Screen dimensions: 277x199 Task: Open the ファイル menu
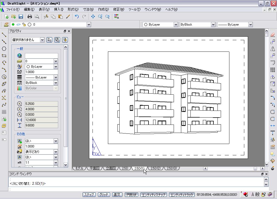13,9
